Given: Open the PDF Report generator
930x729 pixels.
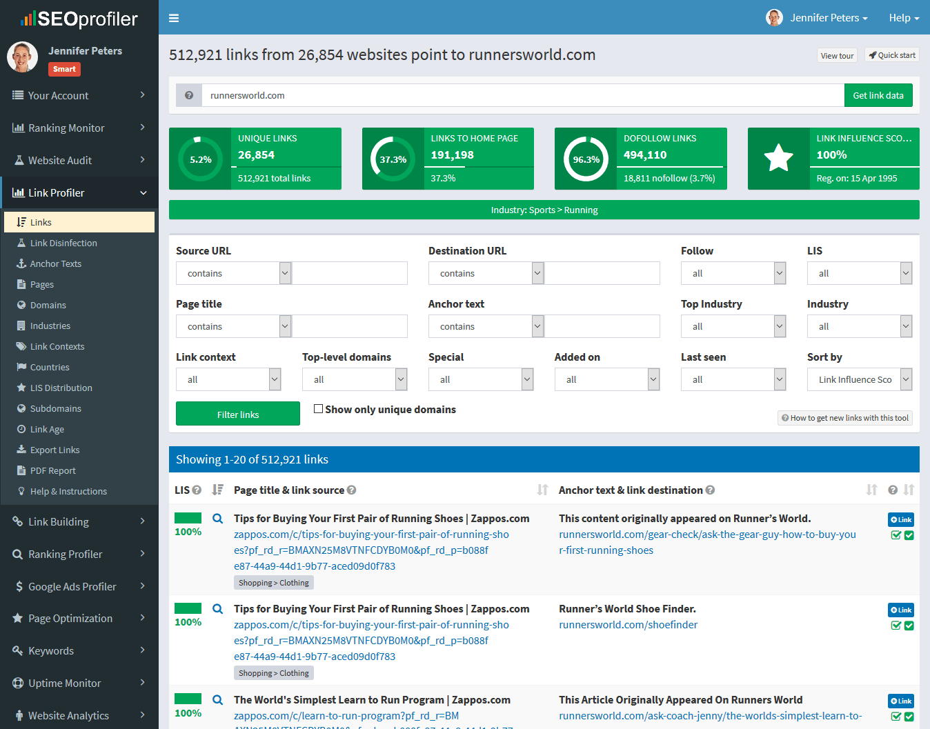Looking at the screenshot, I should [x=52, y=470].
